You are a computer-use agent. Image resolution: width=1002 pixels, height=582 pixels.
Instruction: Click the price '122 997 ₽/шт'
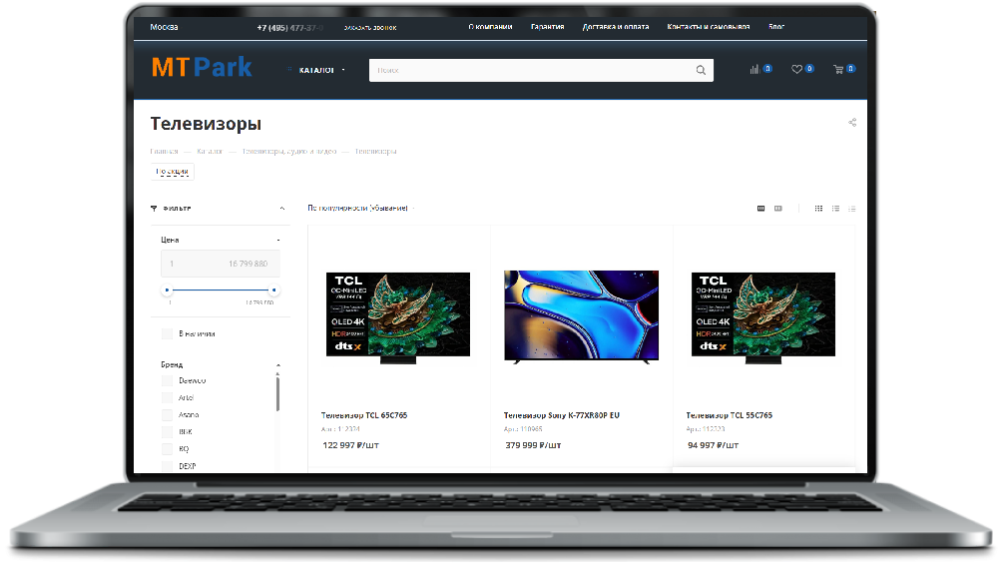351,445
